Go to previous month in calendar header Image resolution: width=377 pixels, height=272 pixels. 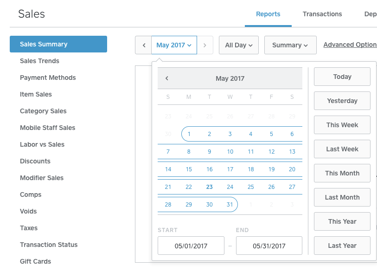tap(167, 78)
